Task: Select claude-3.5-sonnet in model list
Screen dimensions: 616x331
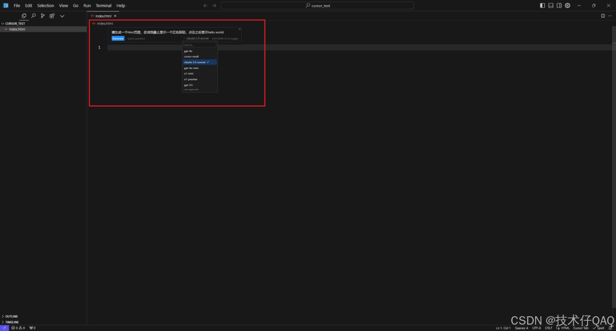Action: (x=200, y=62)
